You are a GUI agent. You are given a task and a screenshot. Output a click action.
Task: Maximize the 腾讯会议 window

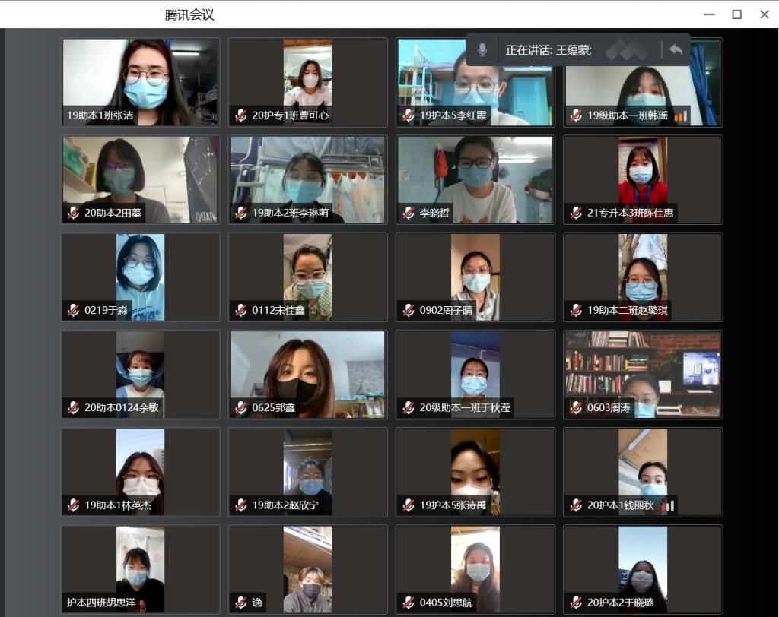[736, 14]
